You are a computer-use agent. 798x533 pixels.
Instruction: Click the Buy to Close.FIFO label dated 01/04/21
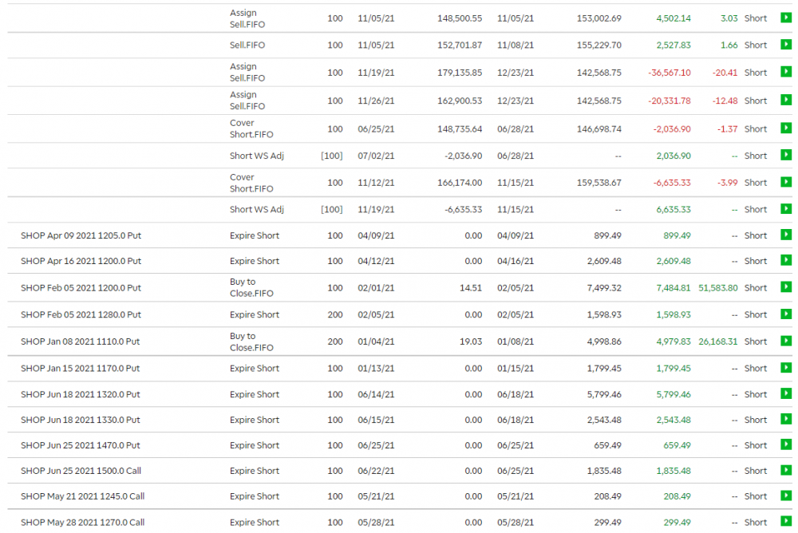click(x=251, y=342)
